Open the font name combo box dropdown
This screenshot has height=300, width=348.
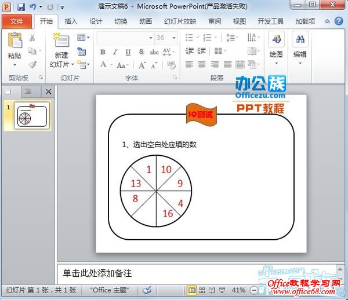[151, 38]
